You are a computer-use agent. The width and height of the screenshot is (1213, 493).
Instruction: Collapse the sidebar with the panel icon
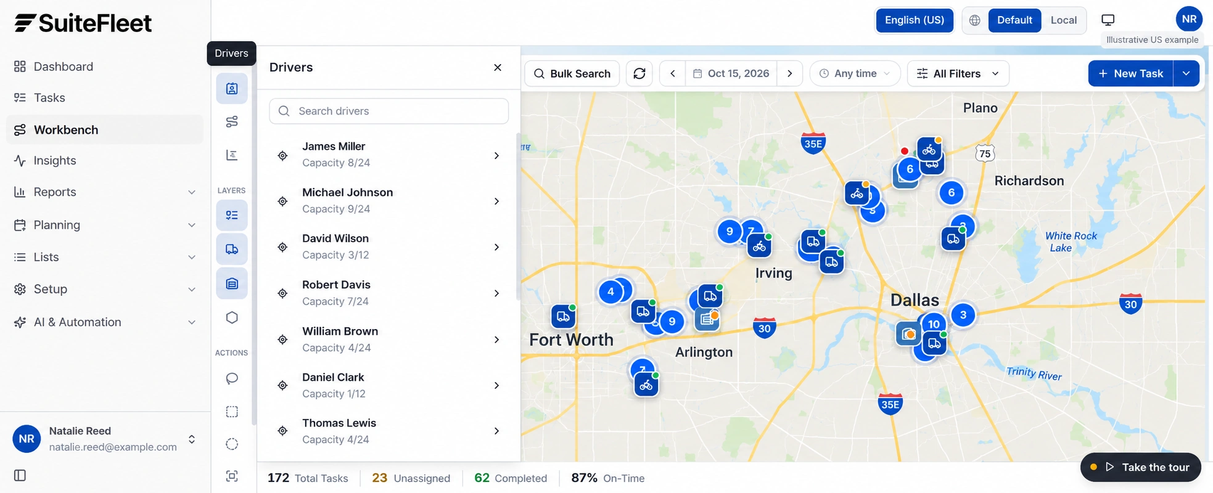click(20, 475)
